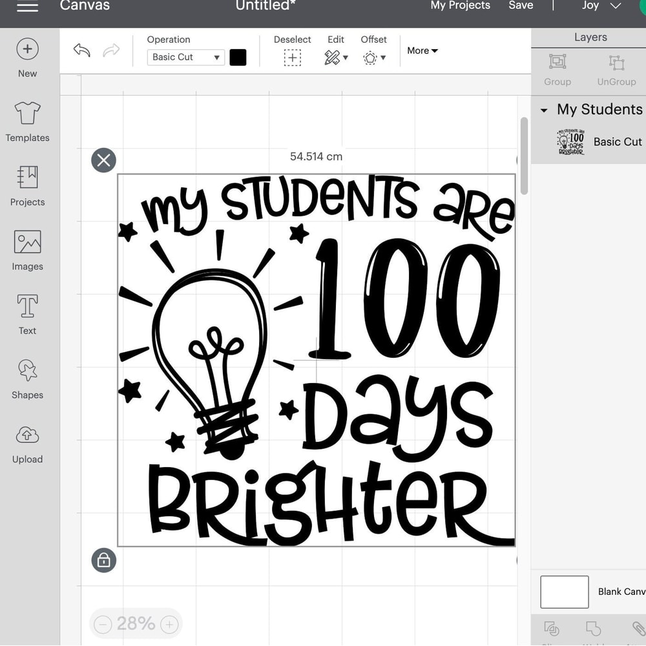Open the black color swatch
This screenshot has height=646, width=646.
point(238,57)
